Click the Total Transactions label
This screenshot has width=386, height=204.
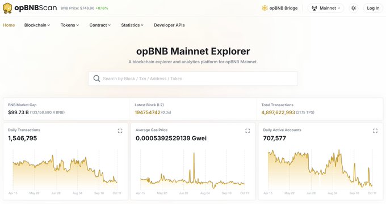pos(278,105)
